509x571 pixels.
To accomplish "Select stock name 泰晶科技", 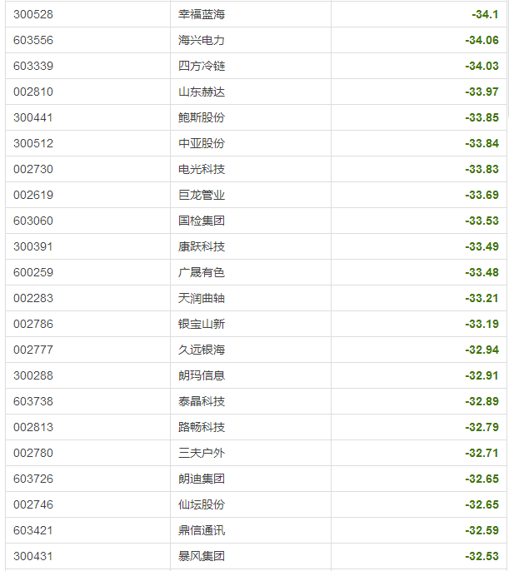I will pyautogui.click(x=202, y=401).
